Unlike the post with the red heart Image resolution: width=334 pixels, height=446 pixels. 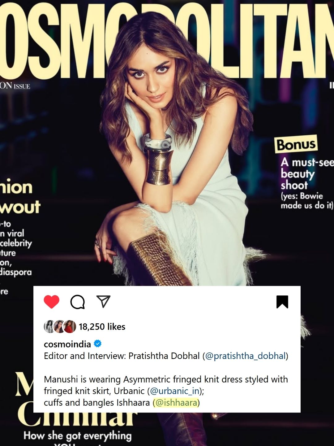[x=51, y=302]
